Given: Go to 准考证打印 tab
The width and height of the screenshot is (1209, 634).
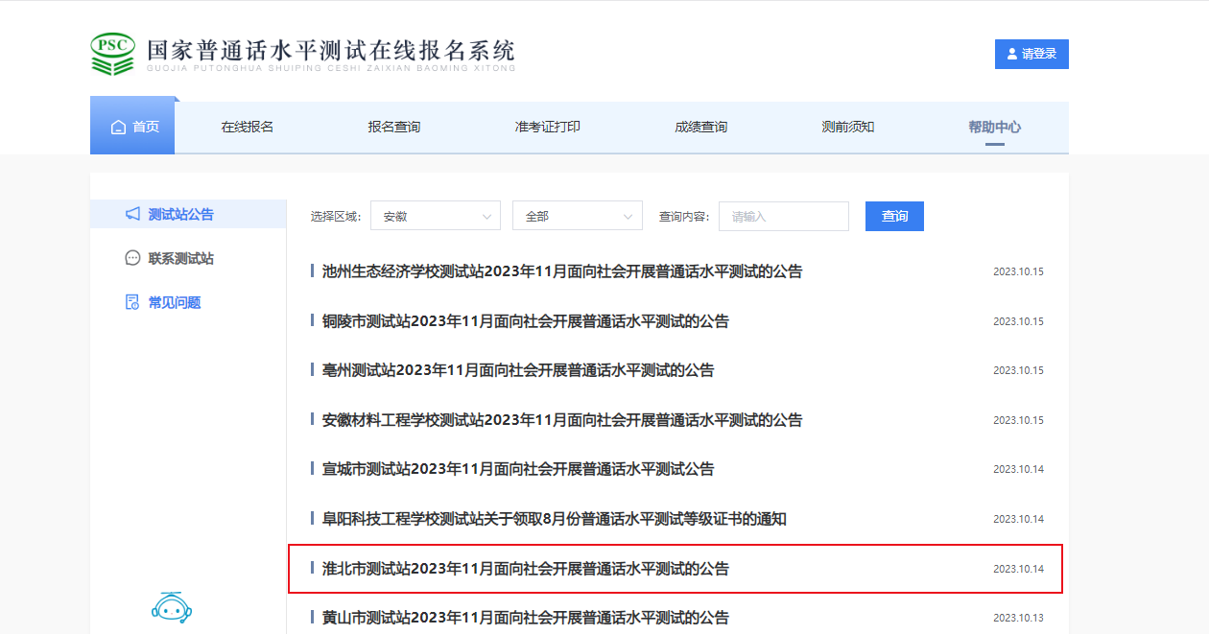Looking at the screenshot, I should click(x=547, y=127).
